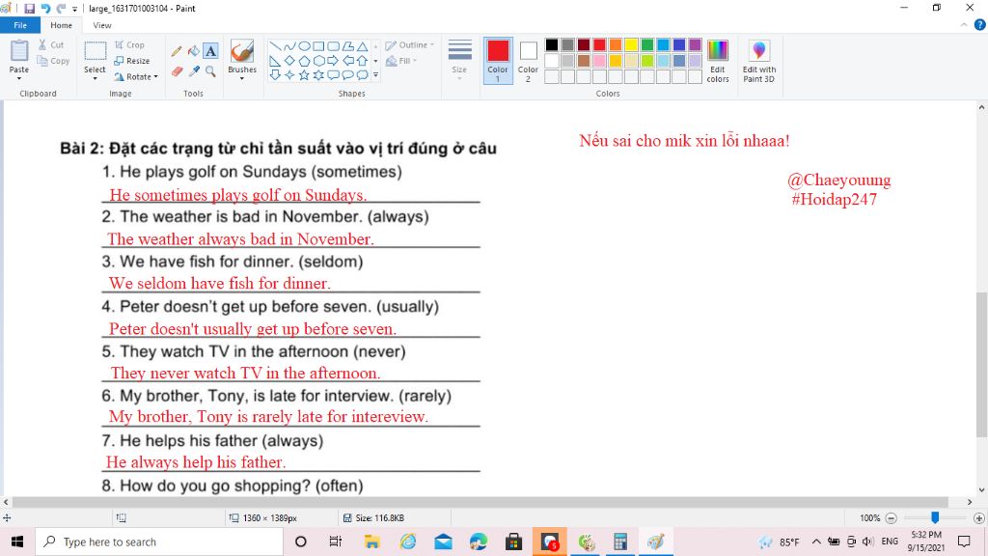Open the shape Outline dropdown
This screenshot has width=988, height=556.
(409, 44)
